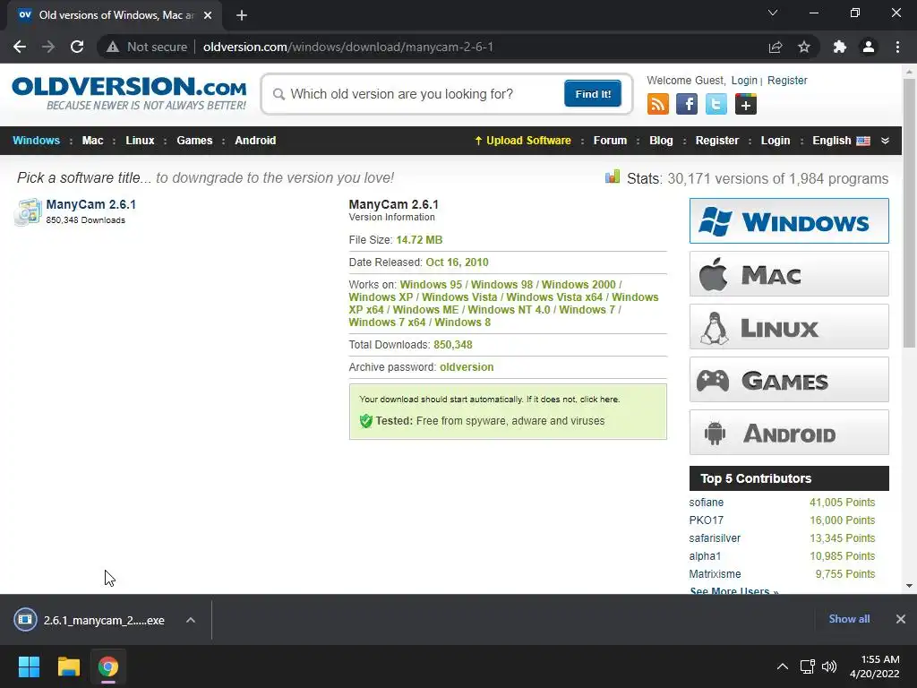
Task: Open File Explorer from taskbar
Action: point(68,666)
